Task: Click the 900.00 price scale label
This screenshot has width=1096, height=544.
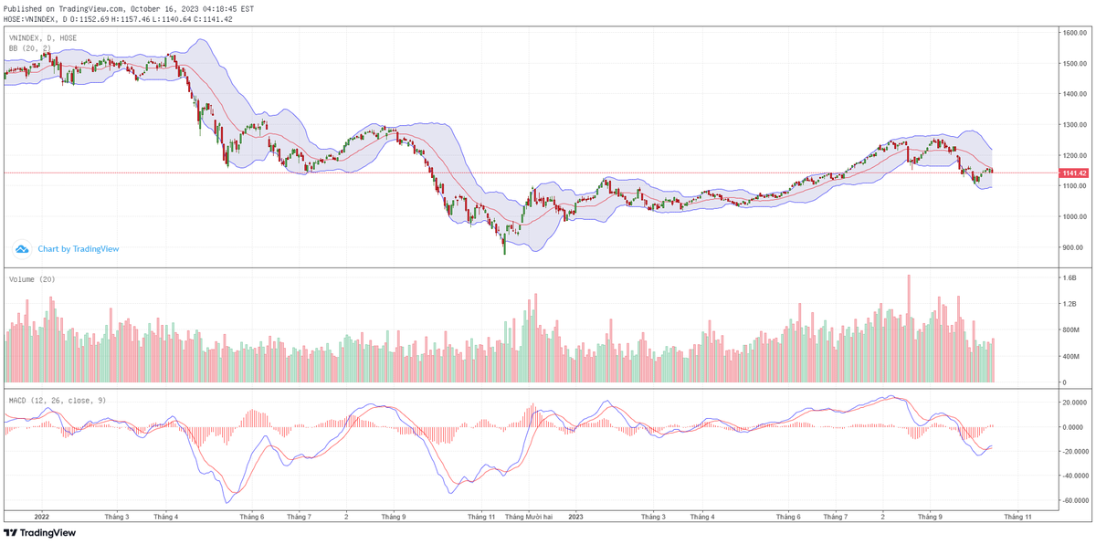Action: (x=1073, y=247)
